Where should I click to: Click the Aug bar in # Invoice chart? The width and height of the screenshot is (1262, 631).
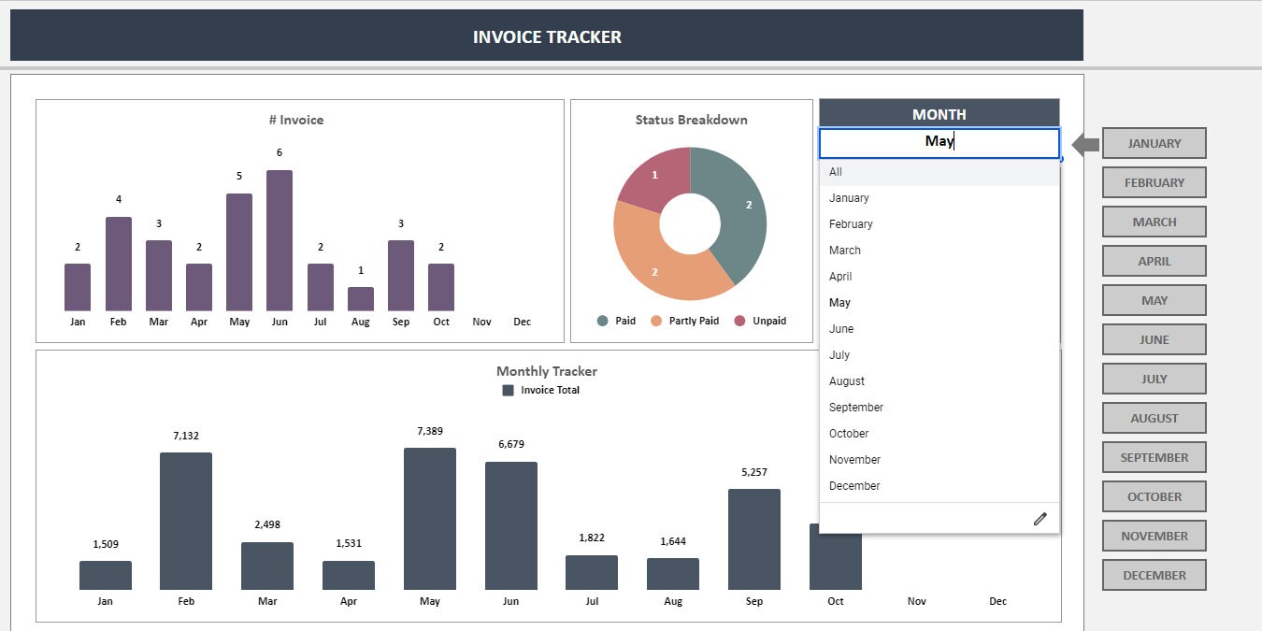pyautogui.click(x=361, y=299)
